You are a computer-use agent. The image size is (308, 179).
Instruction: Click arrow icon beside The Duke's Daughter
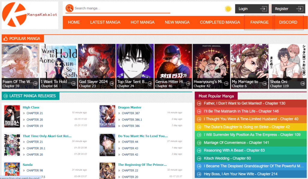[x=199, y=127]
